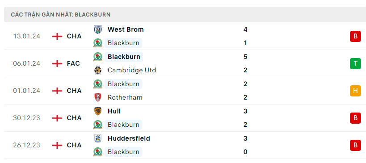Click the Các trận gần nhất: Blackburn header
366x163 pixels.
pos(61,15)
